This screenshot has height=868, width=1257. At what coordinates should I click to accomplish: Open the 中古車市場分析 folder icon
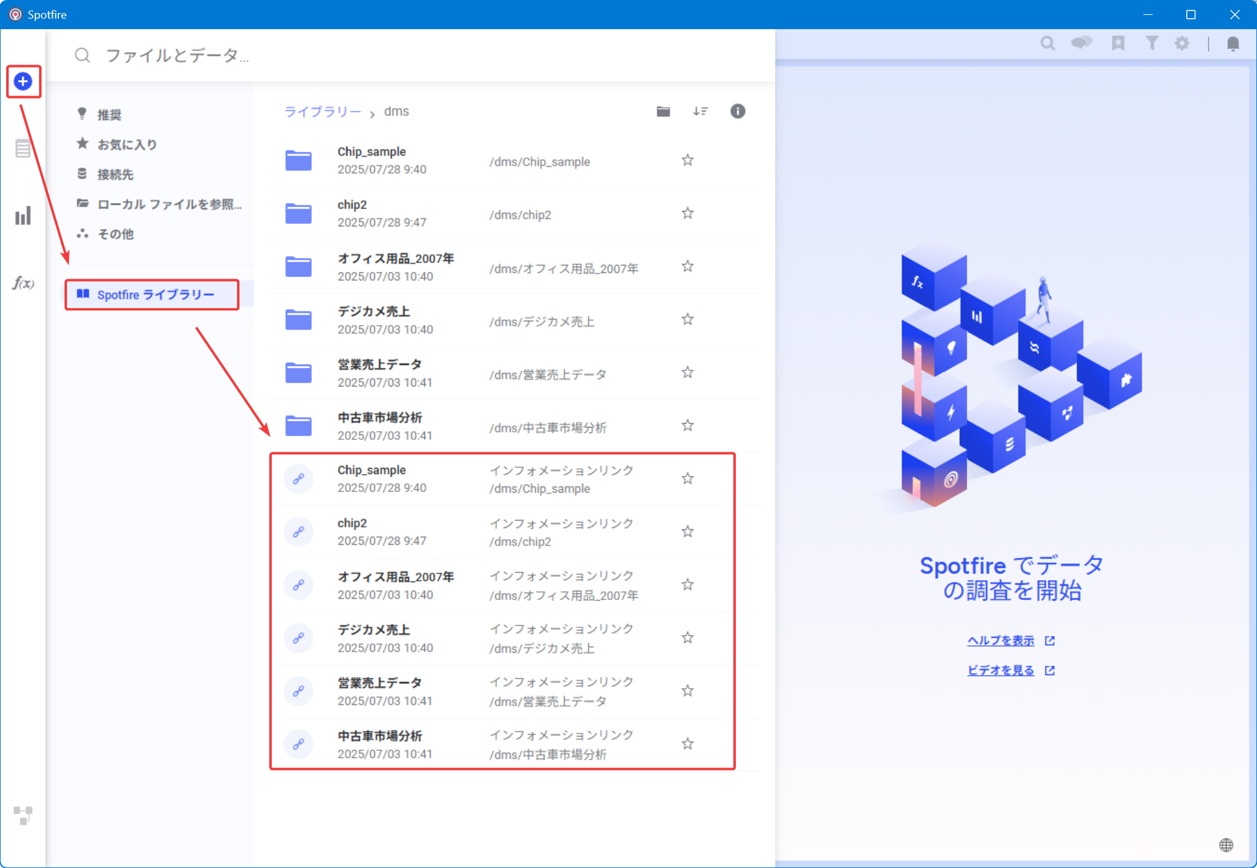point(298,426)
